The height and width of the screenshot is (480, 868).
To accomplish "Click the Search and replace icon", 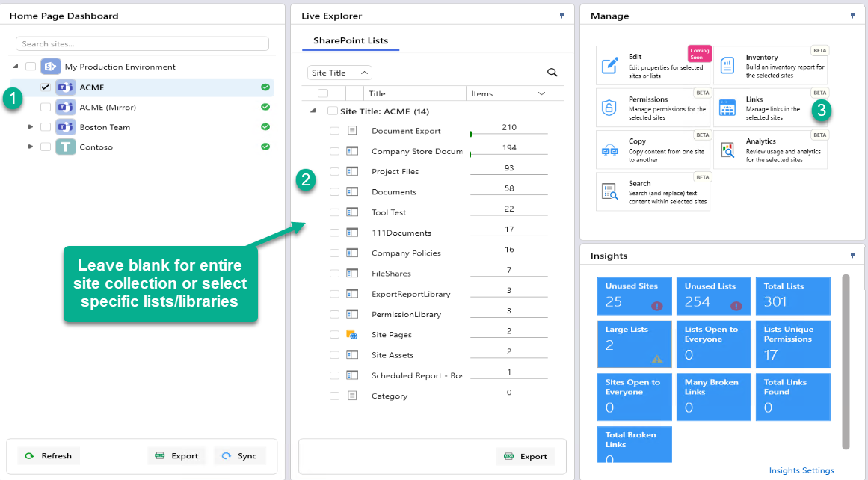I will pos(610,191).
